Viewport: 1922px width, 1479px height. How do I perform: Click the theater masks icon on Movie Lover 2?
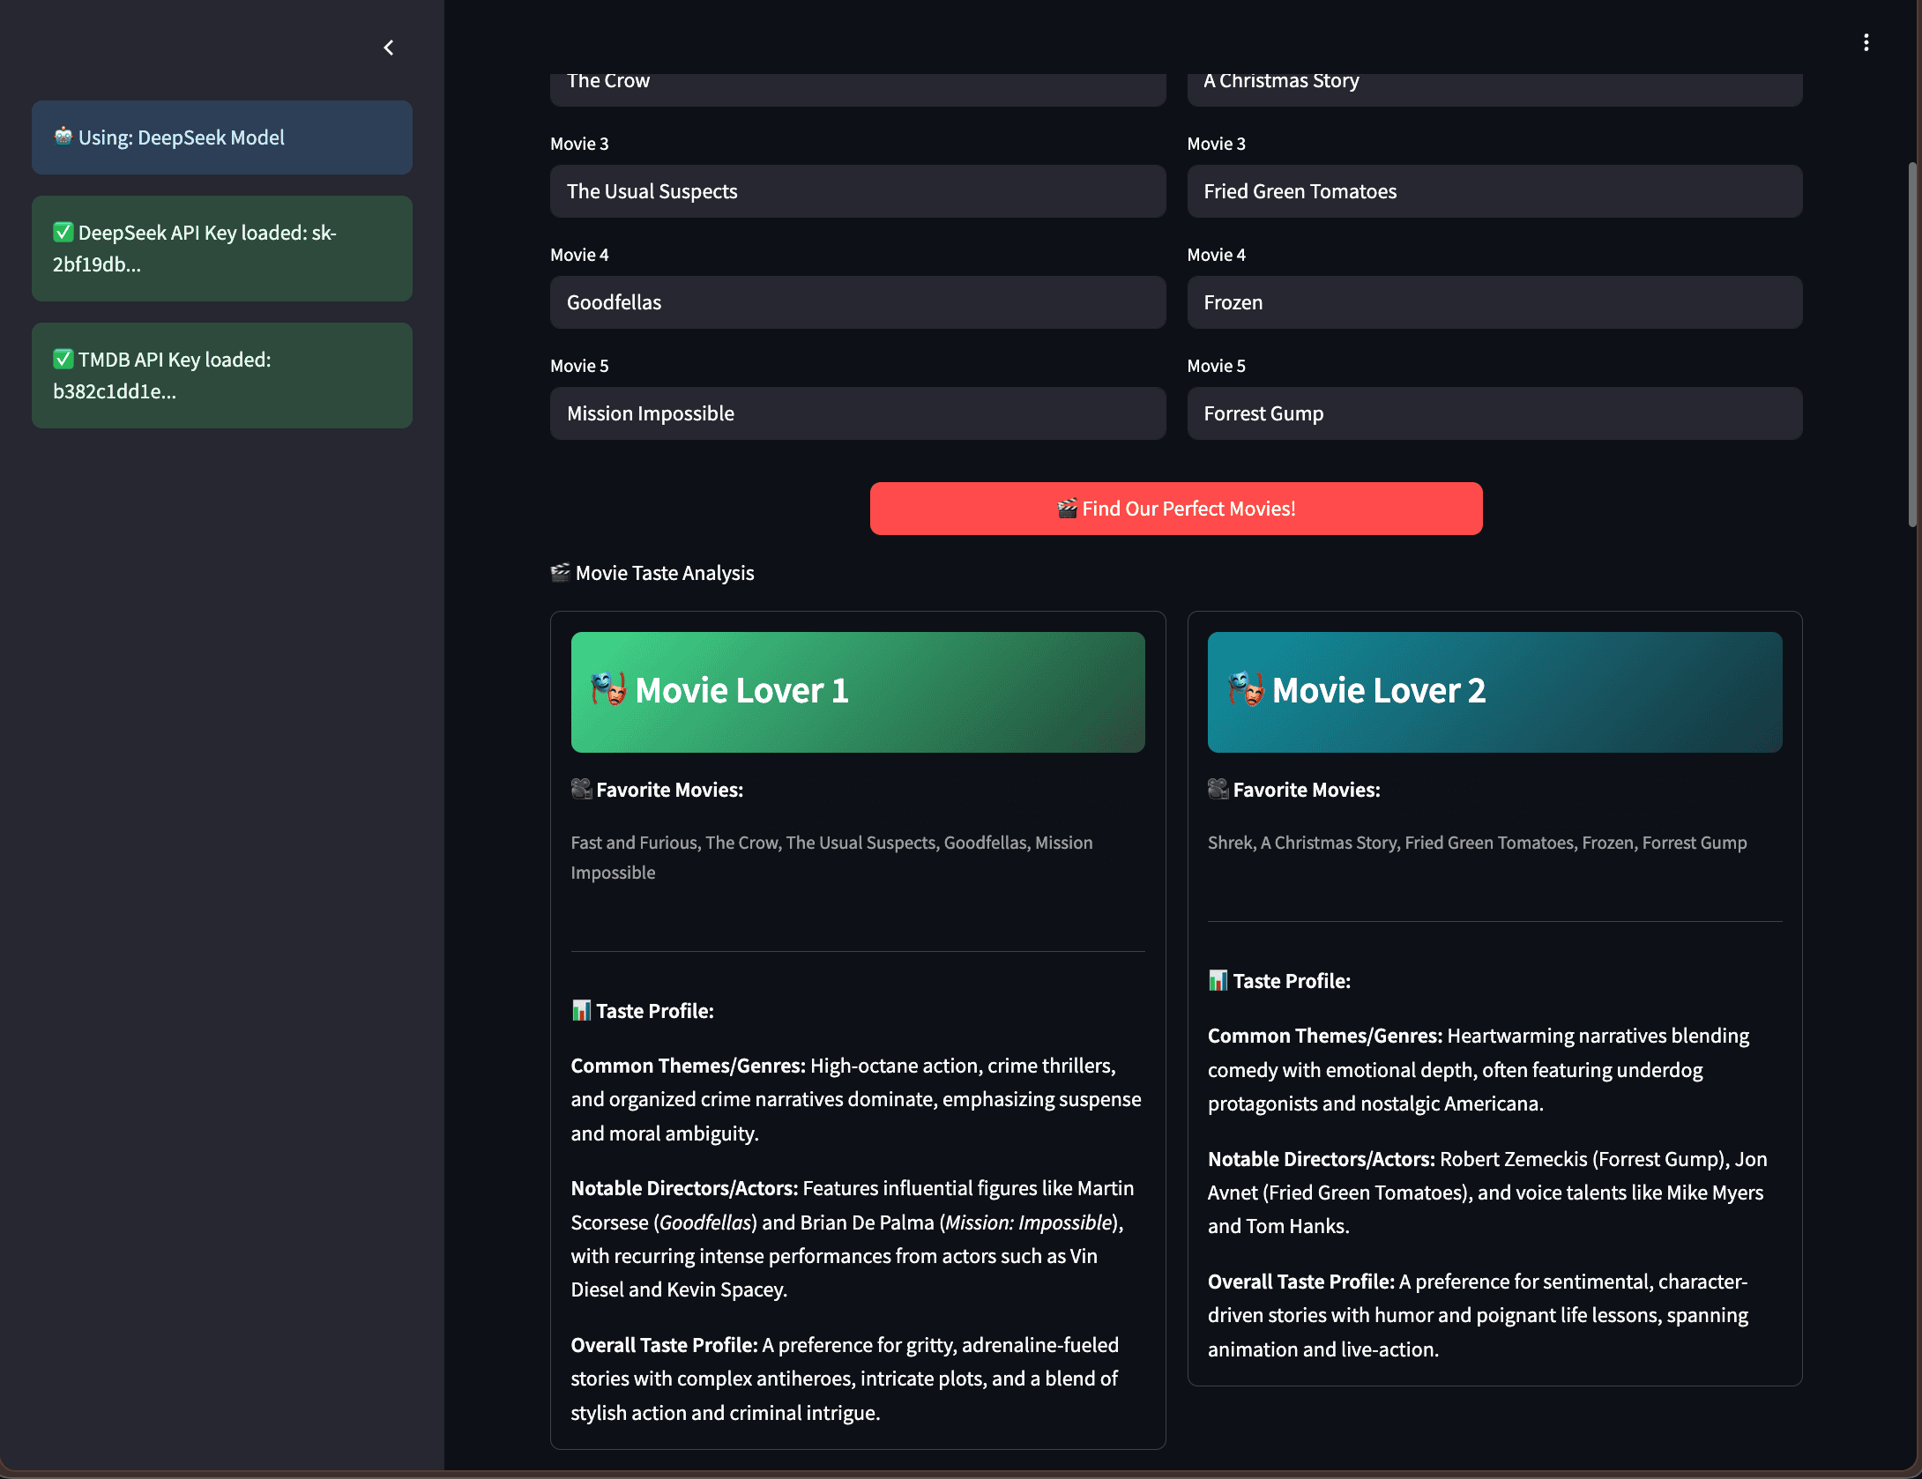click(1245, 689)
